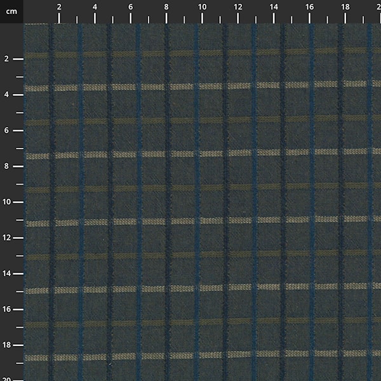This screenshot has width=381, height=381.
Task: Click the 6 mark on the left ruler
Action: pyautogui.click(x=7, y=130)
